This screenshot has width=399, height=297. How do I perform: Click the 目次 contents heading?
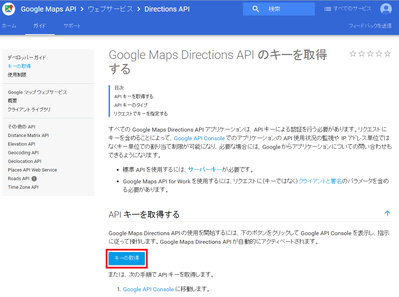click(x=119, y=88)
